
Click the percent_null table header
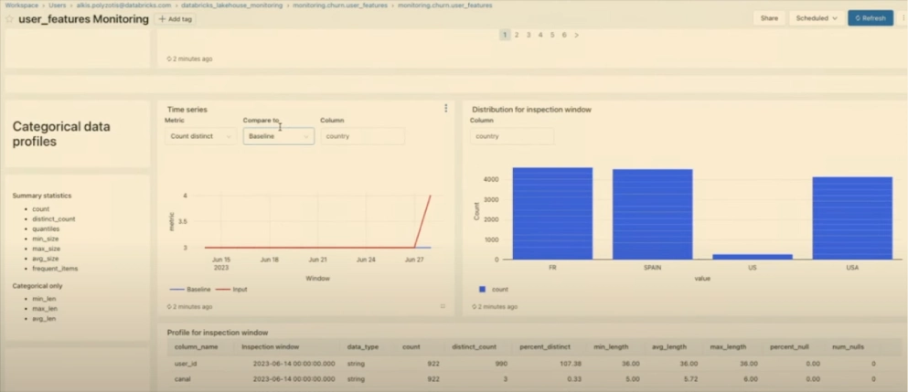789,347
